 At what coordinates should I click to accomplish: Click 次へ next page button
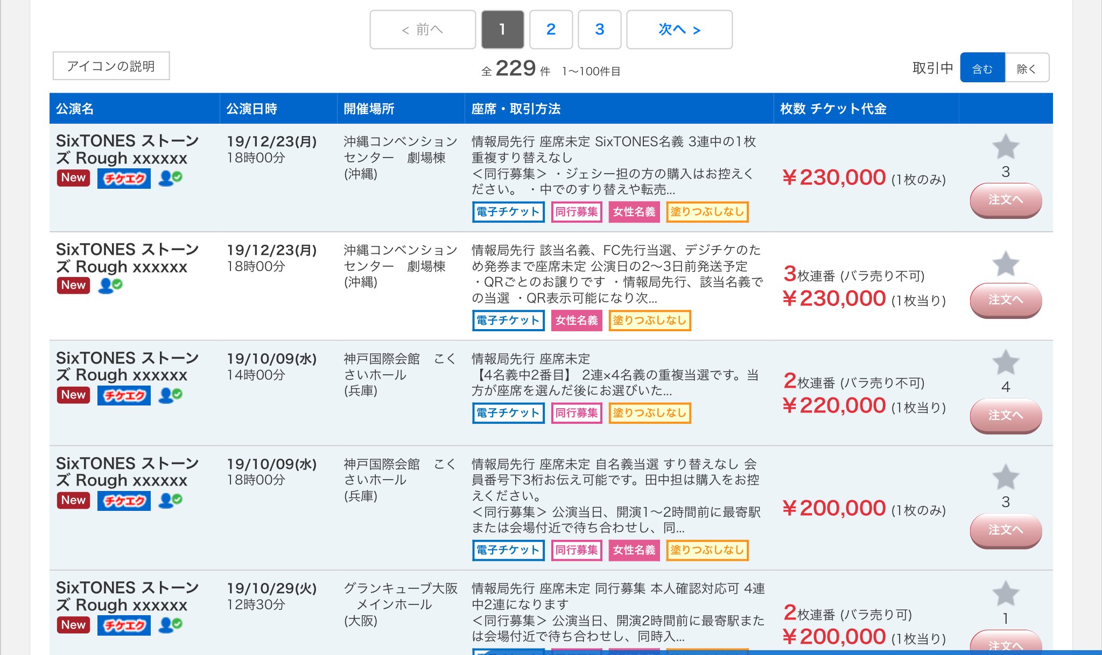[679, 30]
